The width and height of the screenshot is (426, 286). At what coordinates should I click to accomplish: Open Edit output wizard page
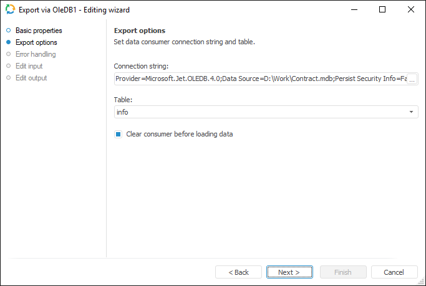31,78
